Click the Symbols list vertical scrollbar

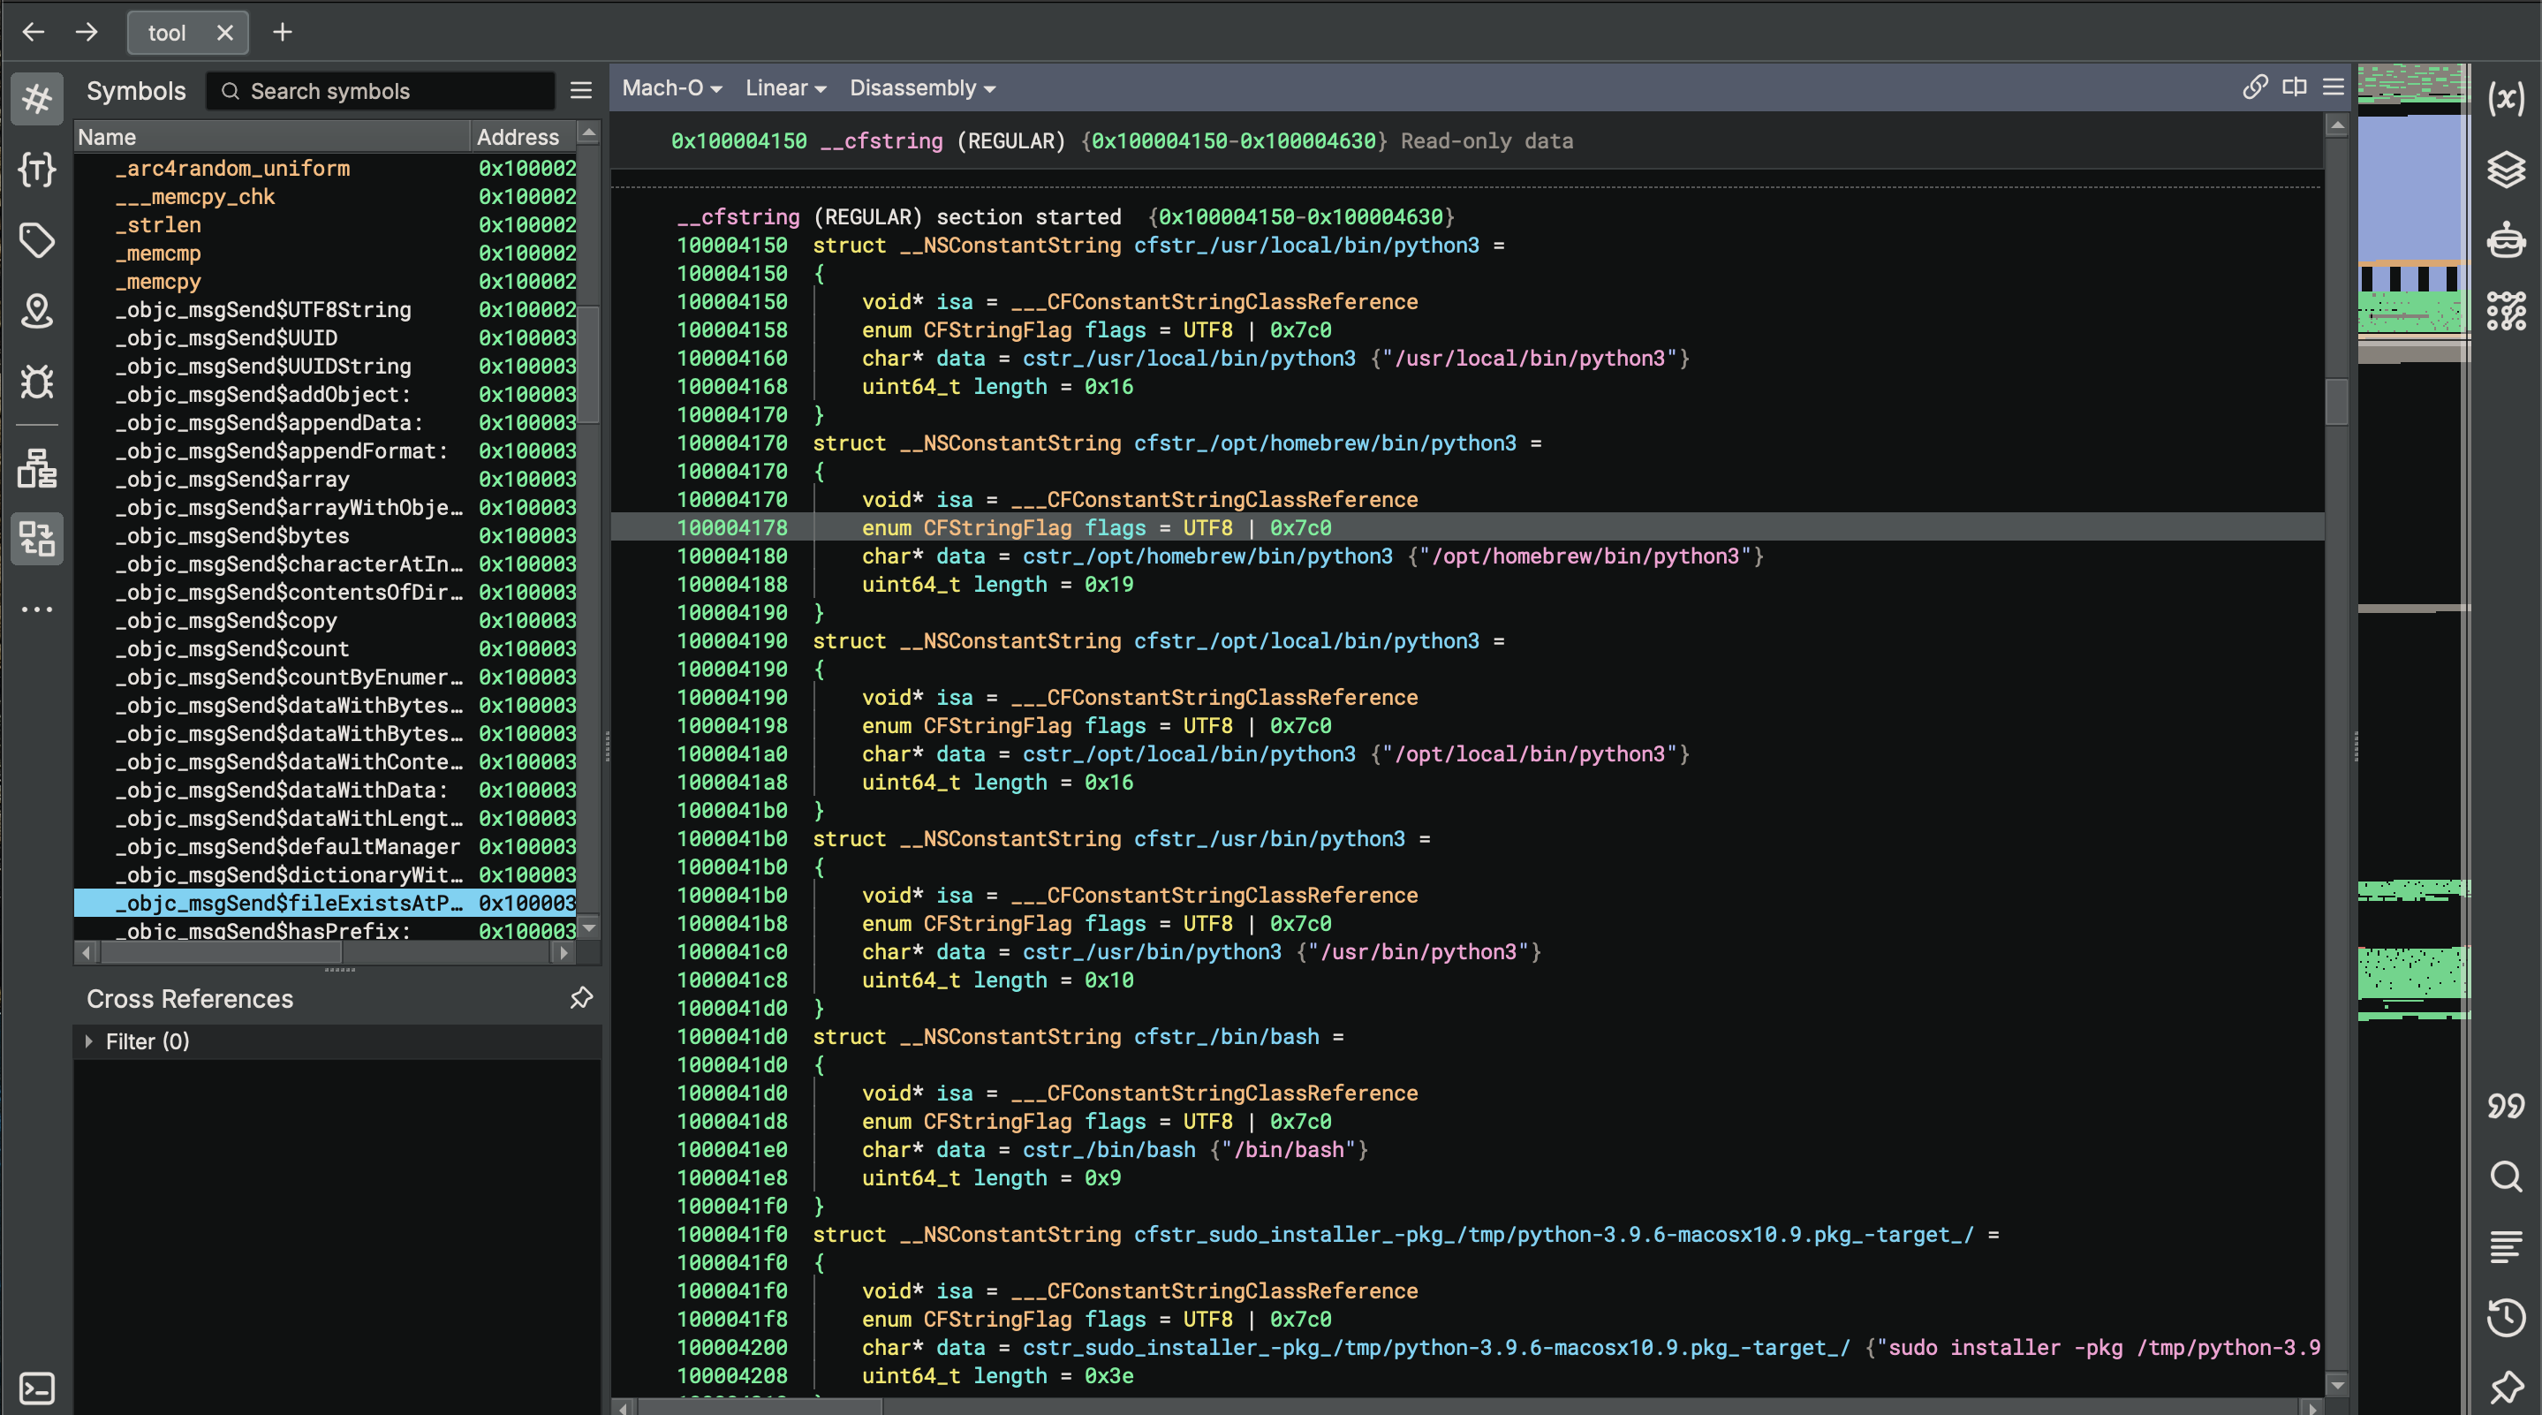589,363
